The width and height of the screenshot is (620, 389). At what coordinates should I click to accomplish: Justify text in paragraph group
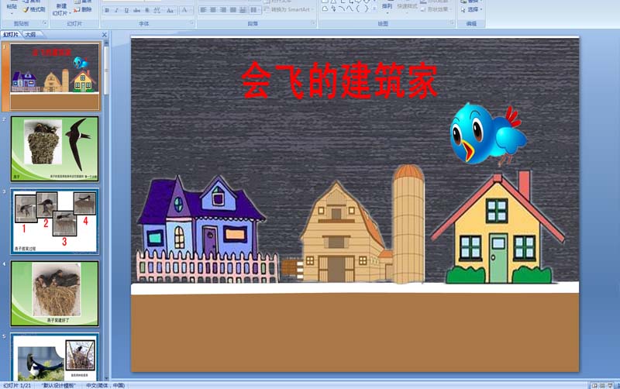233,10
